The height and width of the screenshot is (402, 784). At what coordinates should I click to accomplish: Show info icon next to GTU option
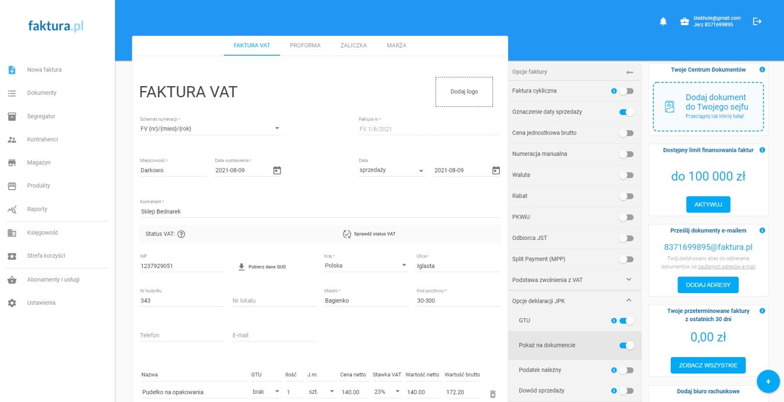614,321
